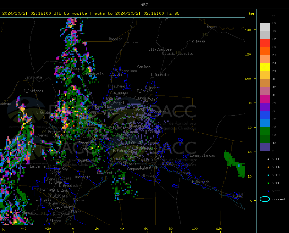Select the light gray 80 dBZ swatch
Image resolution: width=289 pixels, height=233 pixels.
265,27
